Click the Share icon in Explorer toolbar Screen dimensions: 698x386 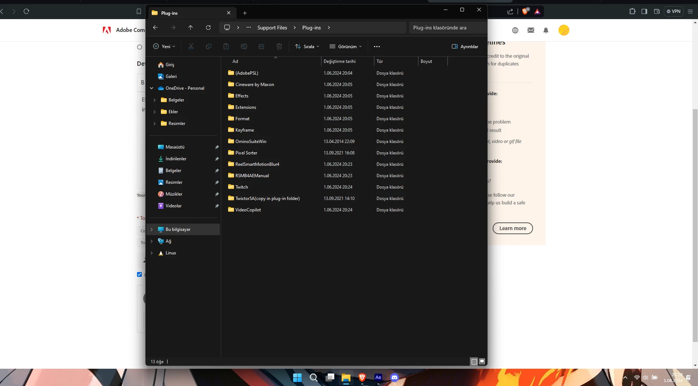tap(262, 46)
